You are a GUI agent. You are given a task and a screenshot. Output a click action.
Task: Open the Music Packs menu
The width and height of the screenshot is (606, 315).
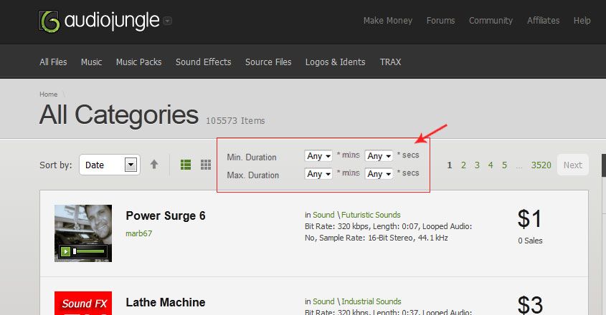(138, 62)
